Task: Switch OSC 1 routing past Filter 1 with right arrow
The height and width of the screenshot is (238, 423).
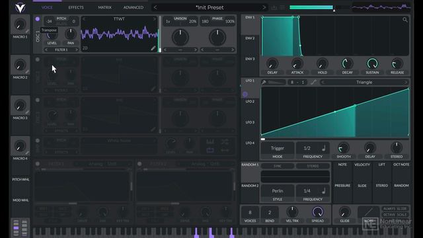Action: tap(77, 50)
